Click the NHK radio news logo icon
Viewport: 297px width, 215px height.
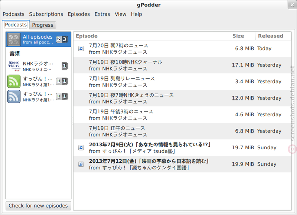click(14, 66)
